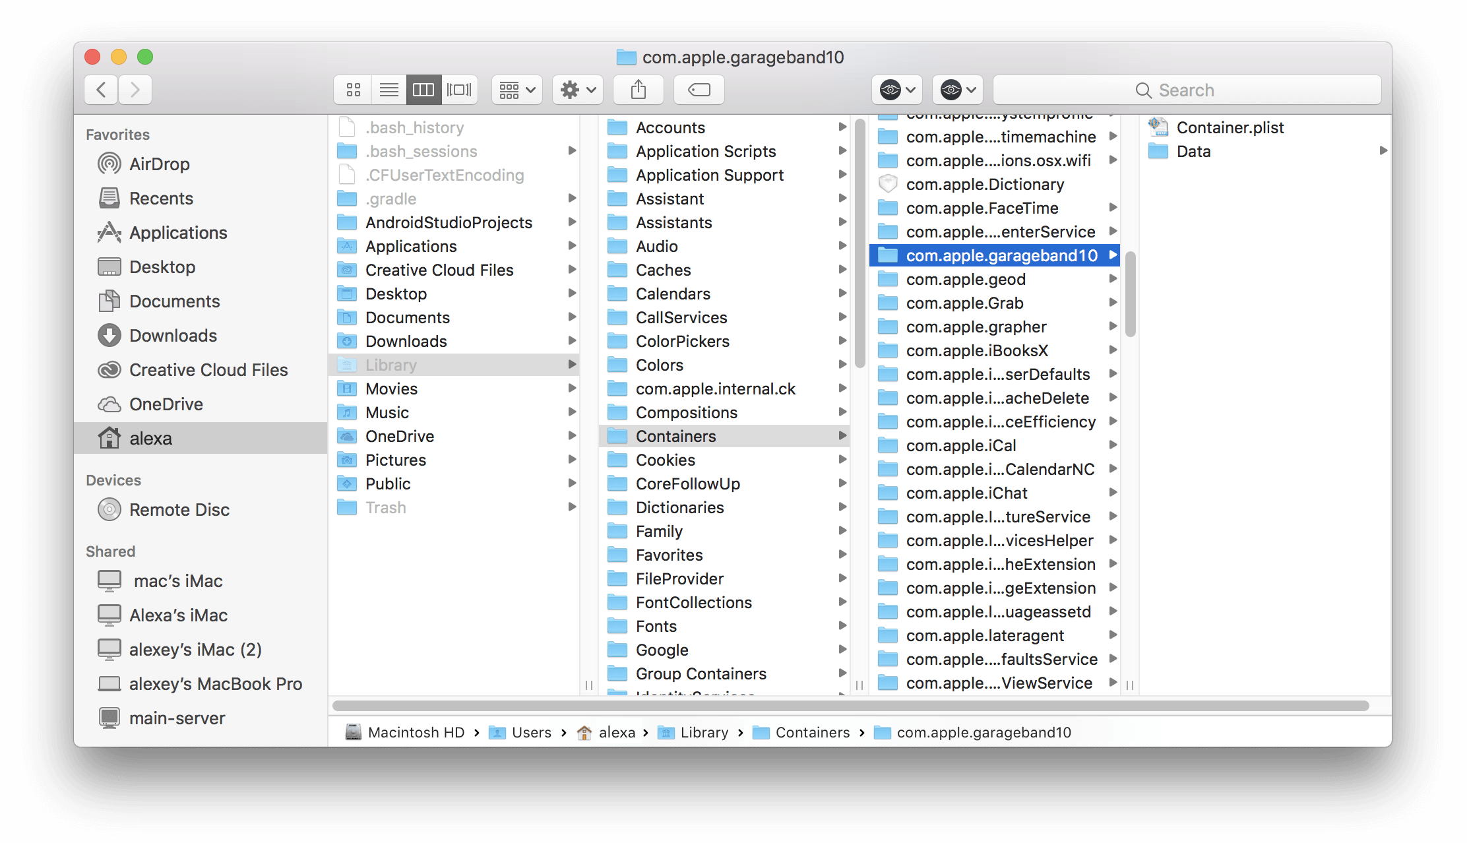1467x843 pixels.
Task: Open Desktop in the sidebar
Action: click(x=201, y=266)
